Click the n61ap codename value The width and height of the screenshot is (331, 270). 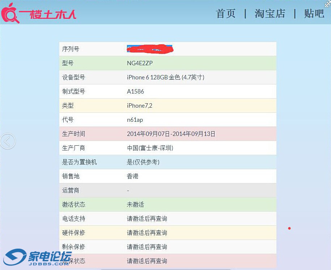point(135,120)
